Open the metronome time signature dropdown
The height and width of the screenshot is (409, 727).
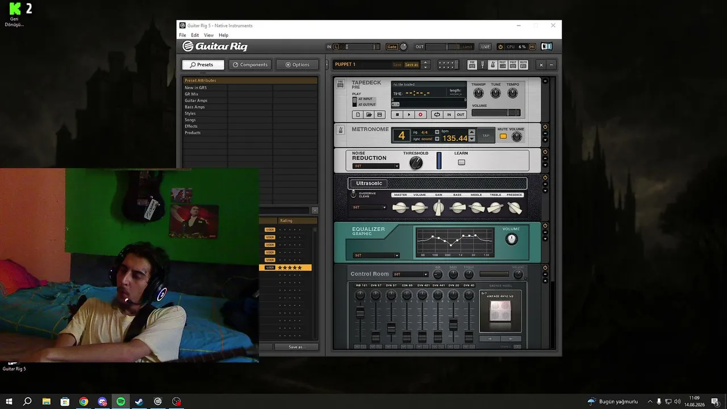437,132
